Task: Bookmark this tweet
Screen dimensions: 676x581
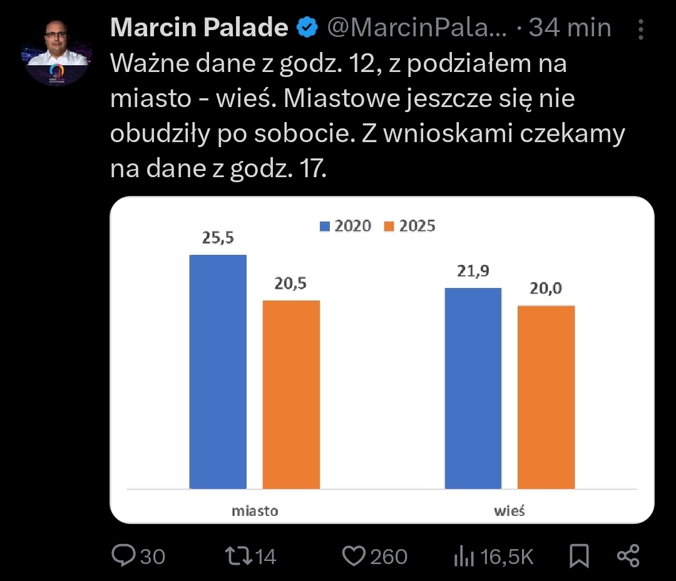Action: tap(580, 555)
